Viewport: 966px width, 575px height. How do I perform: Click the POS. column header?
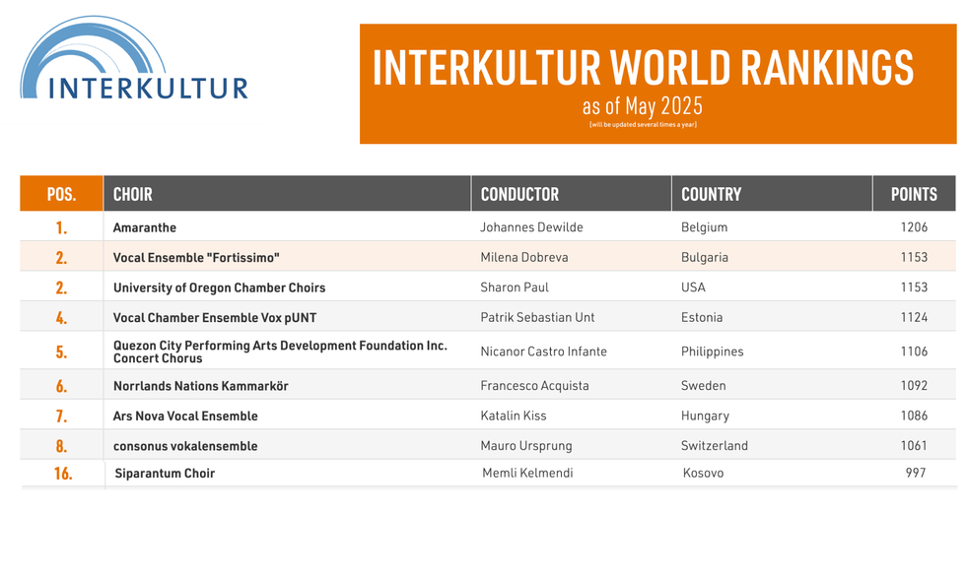point(61,194)
